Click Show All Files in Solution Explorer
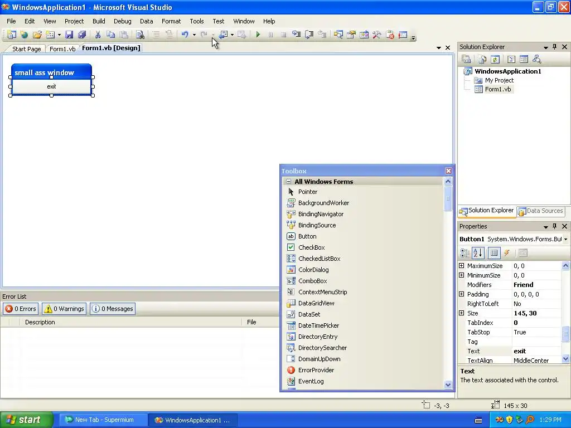The width and height of the screenshot is (571, 428). [x=482, y=59]
